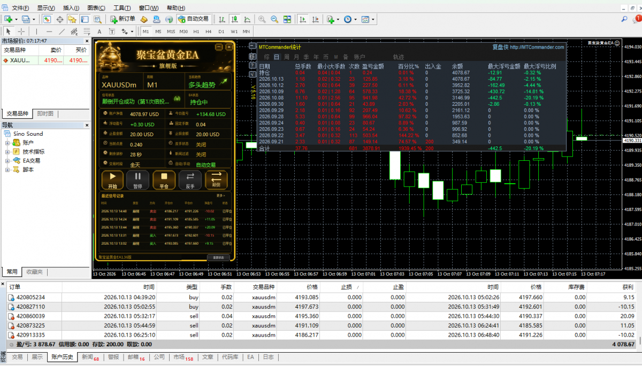This screenshot has width=642, height=366.
Task: Switch chart to candlestick display
Action: click(234, 19)
